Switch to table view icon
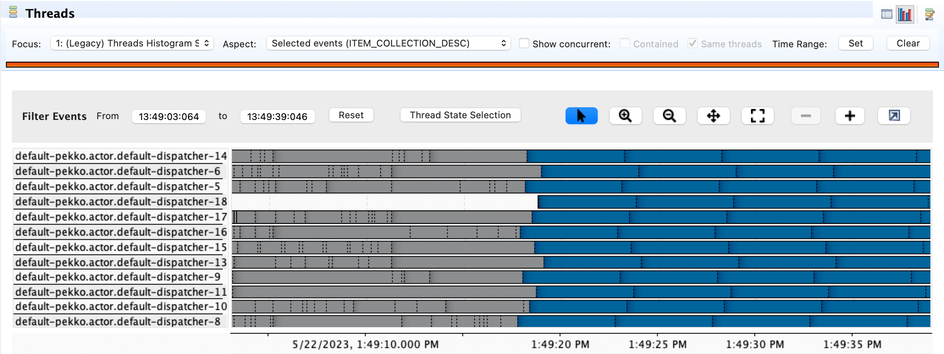The image size is (944, 354). tap(886, 14)
